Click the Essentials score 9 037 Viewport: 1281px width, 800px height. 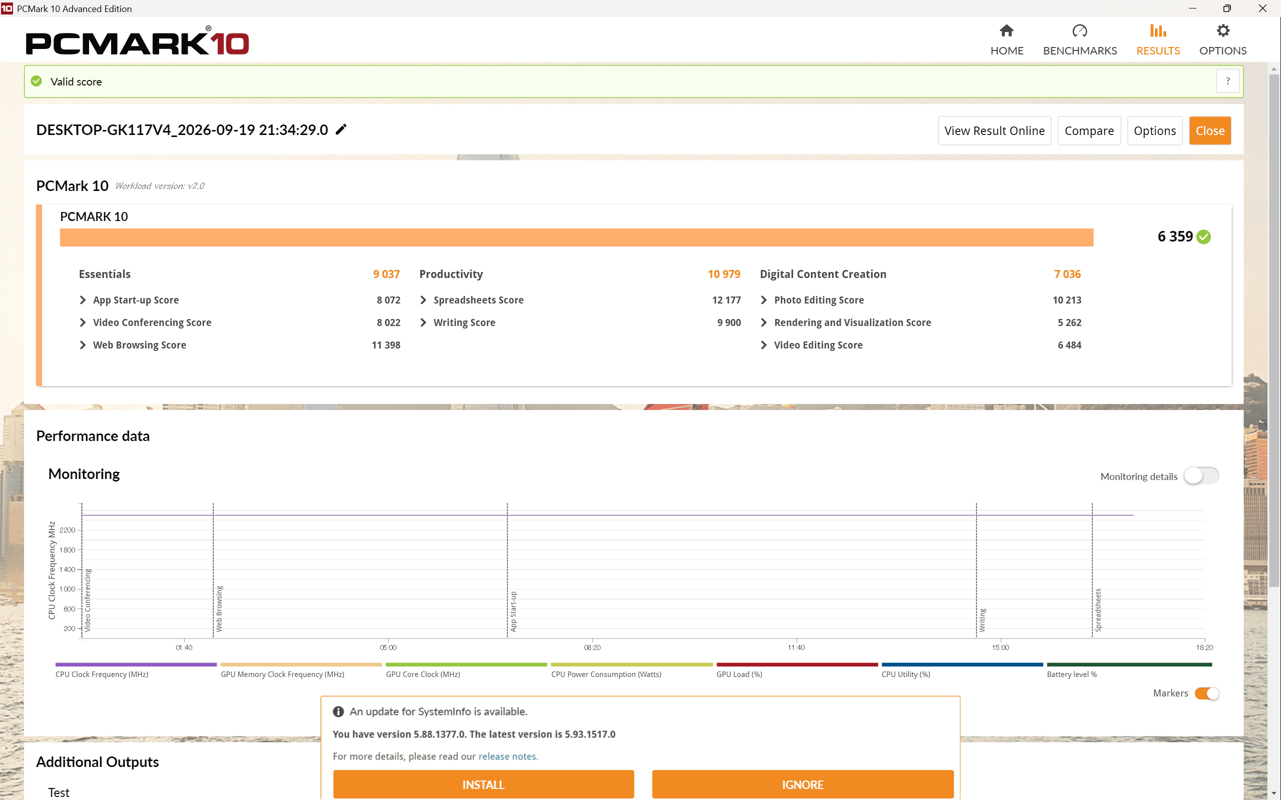pos(386,274)
